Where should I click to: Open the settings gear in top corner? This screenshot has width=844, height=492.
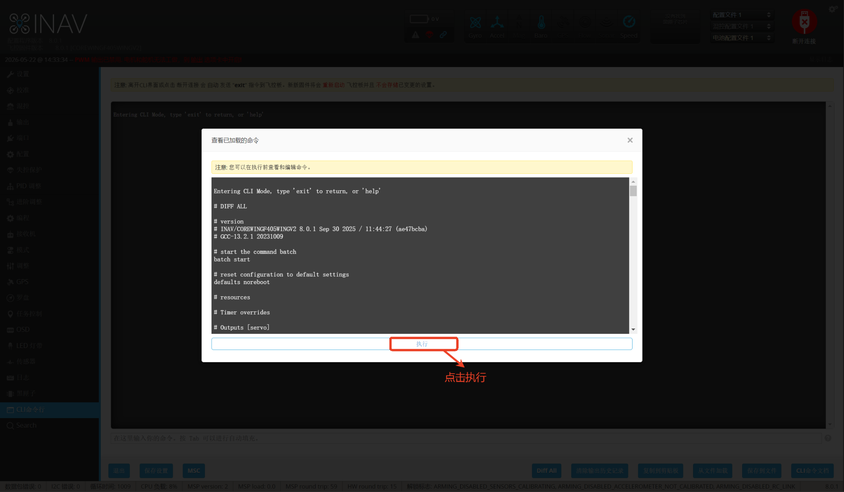(x=833, y=9)
